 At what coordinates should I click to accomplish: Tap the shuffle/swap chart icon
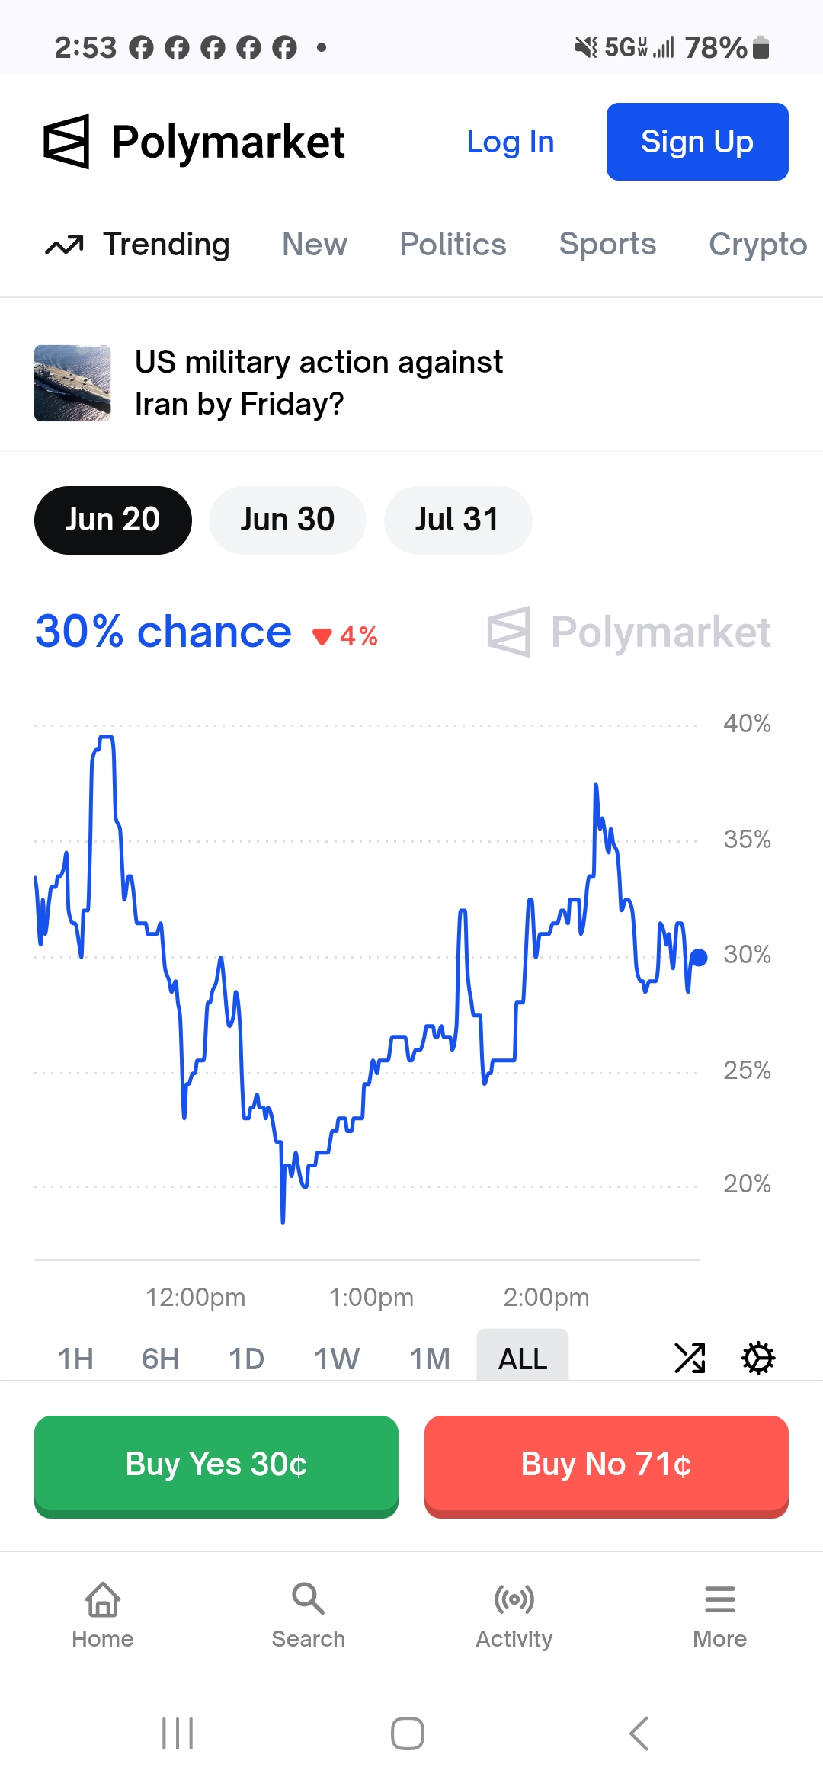pos(690,1358)
